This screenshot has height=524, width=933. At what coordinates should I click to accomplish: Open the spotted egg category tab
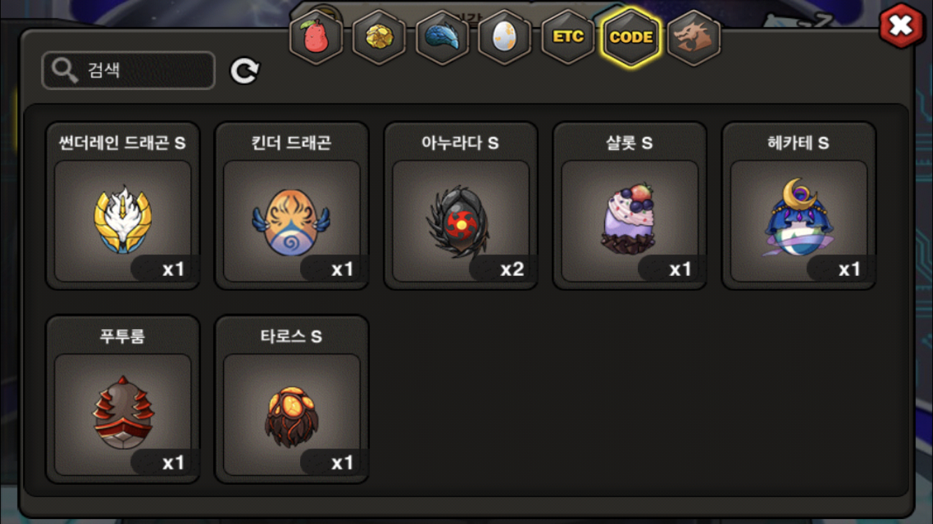[x=504, y=37]
